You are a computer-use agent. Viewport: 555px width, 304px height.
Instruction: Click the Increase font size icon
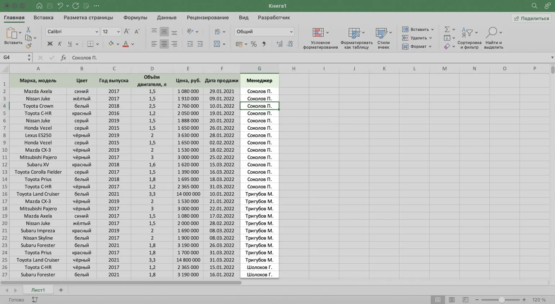coord(127,32)
